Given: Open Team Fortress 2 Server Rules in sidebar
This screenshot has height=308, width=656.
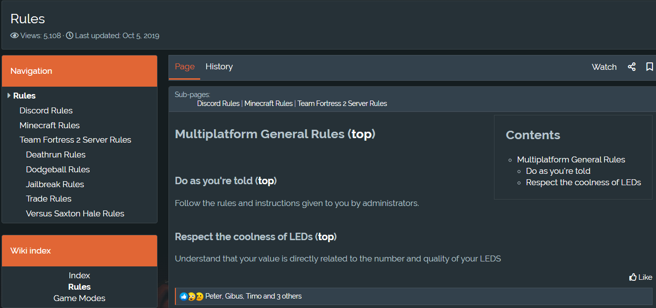Looking at the screenshot, I should coord(75,140).
